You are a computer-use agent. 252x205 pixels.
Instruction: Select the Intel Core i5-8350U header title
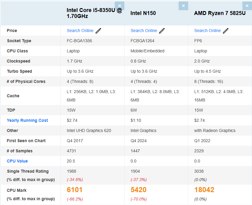coord(94,13)
